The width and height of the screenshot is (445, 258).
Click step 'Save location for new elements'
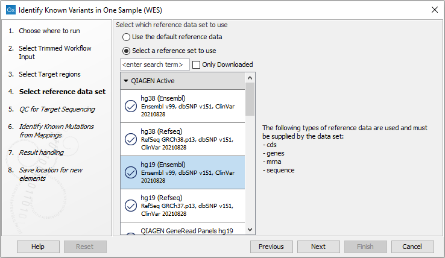(51, 174)
